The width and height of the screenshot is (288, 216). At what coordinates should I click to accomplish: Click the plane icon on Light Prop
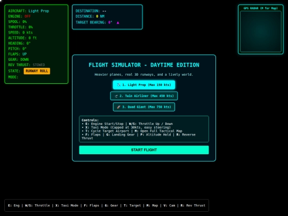click(118, 85)
